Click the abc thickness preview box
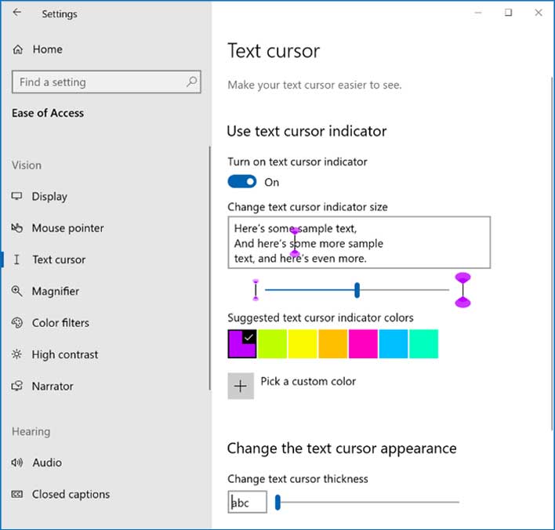This screenshot has height=530, width=555. point(247,502)
